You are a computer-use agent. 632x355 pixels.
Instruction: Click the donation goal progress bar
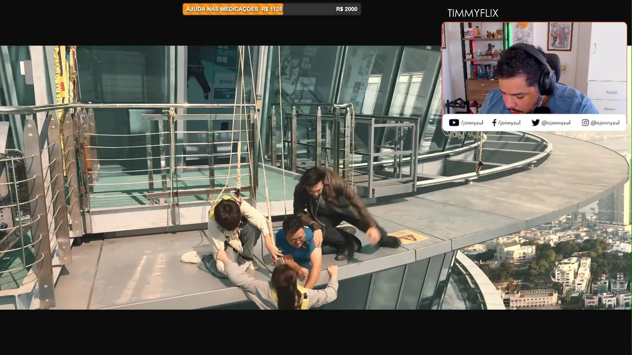[x=272, y=9]
